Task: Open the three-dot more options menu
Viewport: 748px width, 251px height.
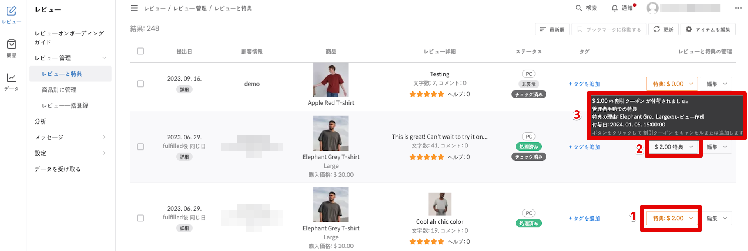Action: (738, 8)
